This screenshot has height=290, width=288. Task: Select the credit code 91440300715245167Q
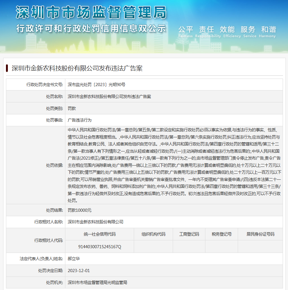pyautogui.click(x=100, y=247)
